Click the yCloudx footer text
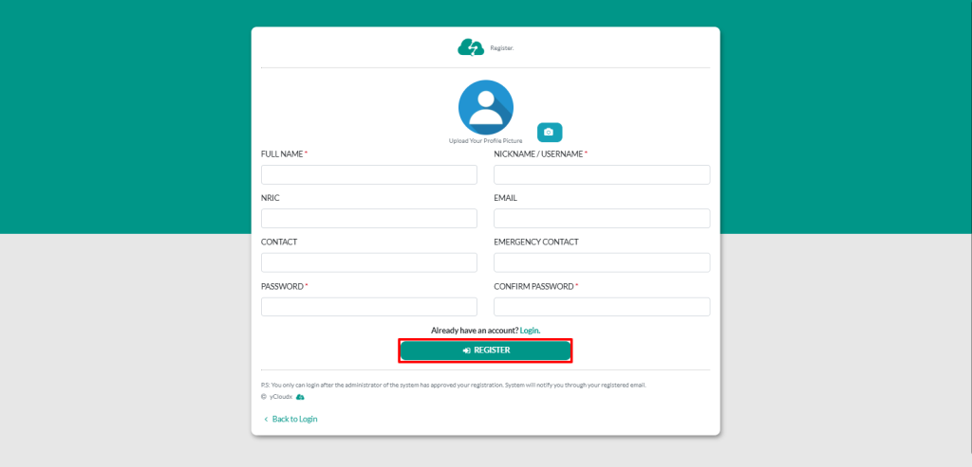The height and width of the screenshot is (467, 972). point(281,397)
